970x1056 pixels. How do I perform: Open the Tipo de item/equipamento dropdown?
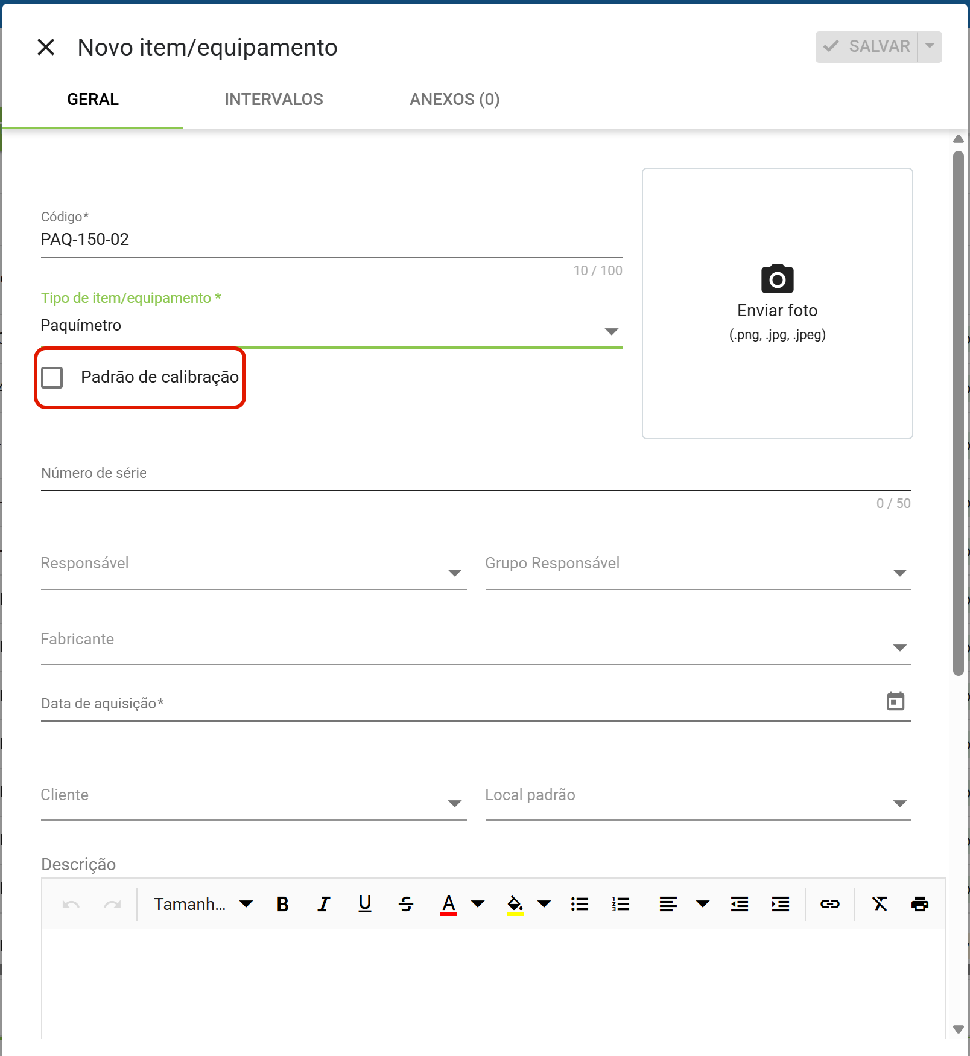pyautogui.click(x=331, y=326)
